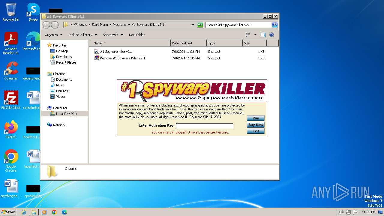Viewport: 384px width, 216px height.
Task: Select the Remove #1 Spyware Killer shortcut
Action: point(120,58)
